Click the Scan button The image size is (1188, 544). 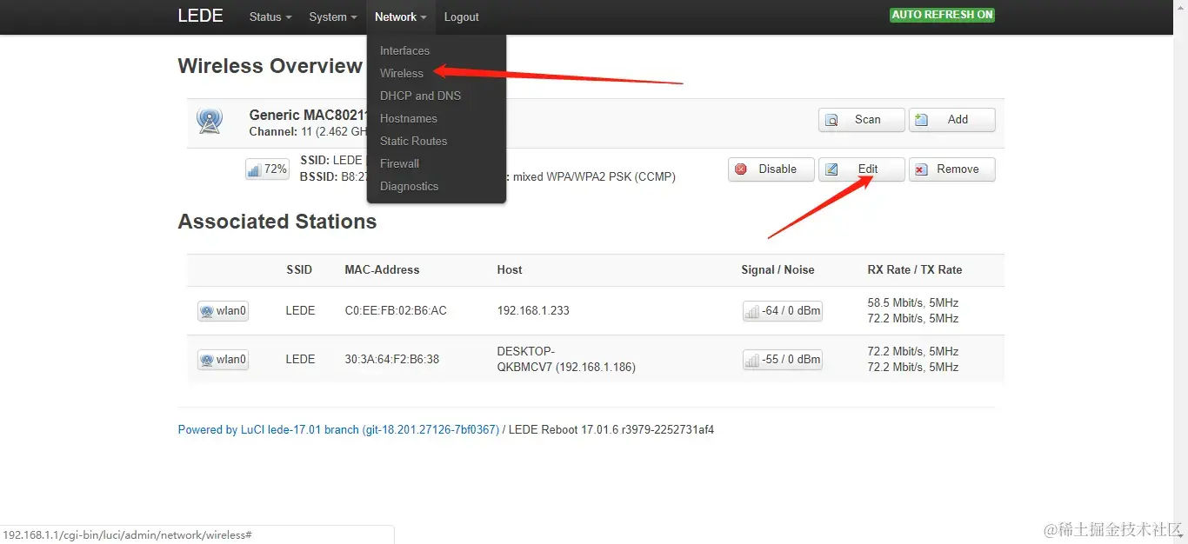tap(861, 120)
